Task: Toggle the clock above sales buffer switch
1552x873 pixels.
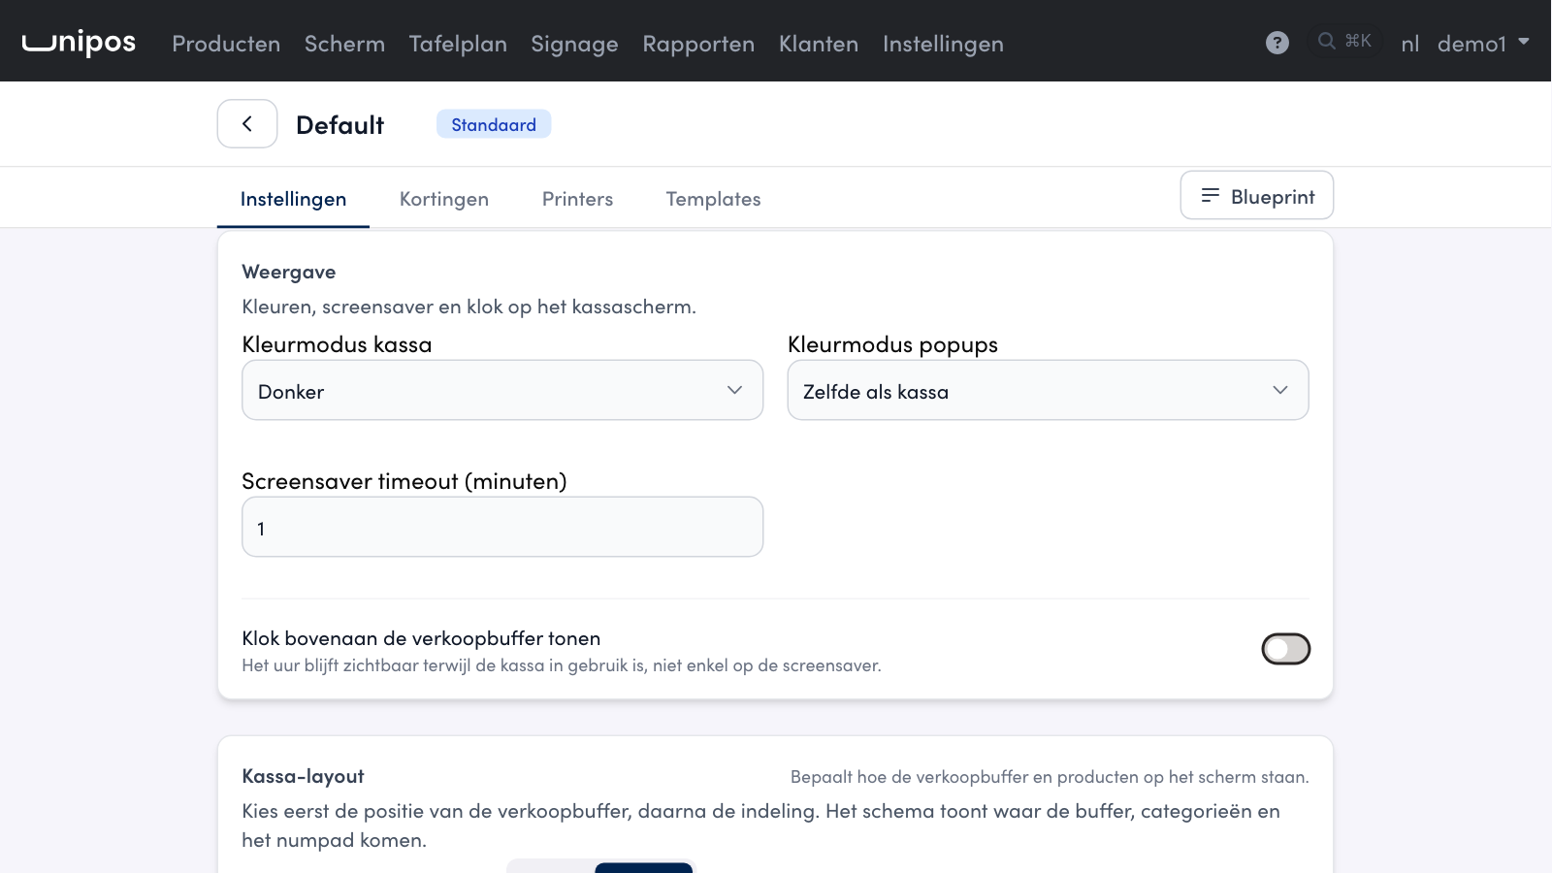Action: 1286,649
